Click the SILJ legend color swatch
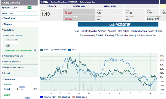 point(69,50)
